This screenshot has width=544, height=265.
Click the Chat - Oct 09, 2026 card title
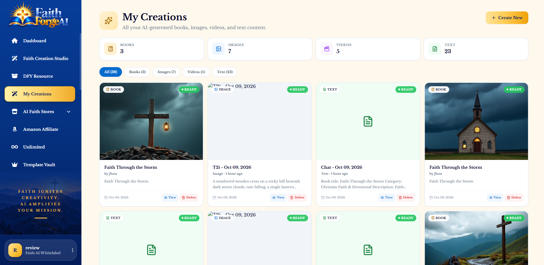[341, 167]
